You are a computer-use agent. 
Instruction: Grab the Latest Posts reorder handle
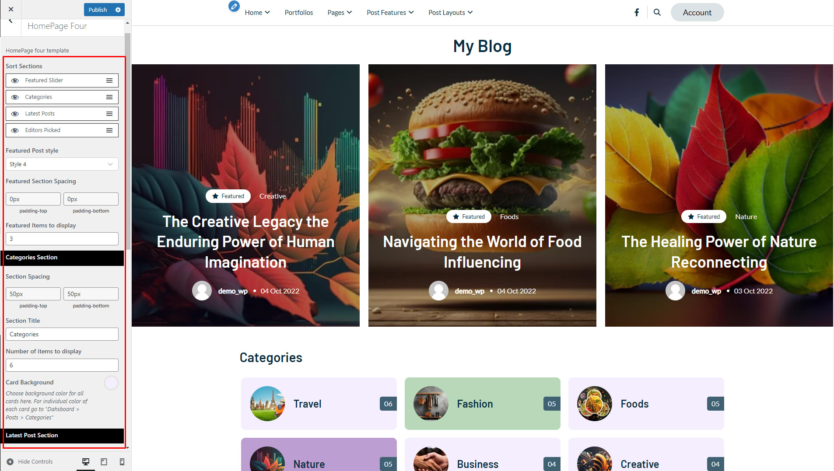109,114
